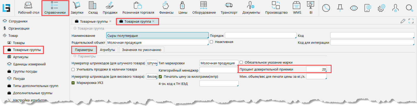The height and width of the screenshot is (106, 417).
Task: Open the Тип маркировки dropdown
Action: [219, 63]
